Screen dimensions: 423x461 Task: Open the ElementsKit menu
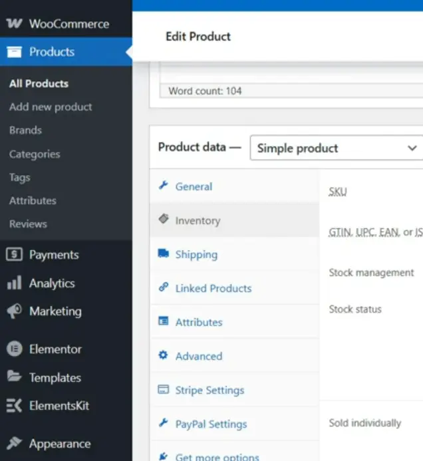pyautogui.click(x=66, y=406)
